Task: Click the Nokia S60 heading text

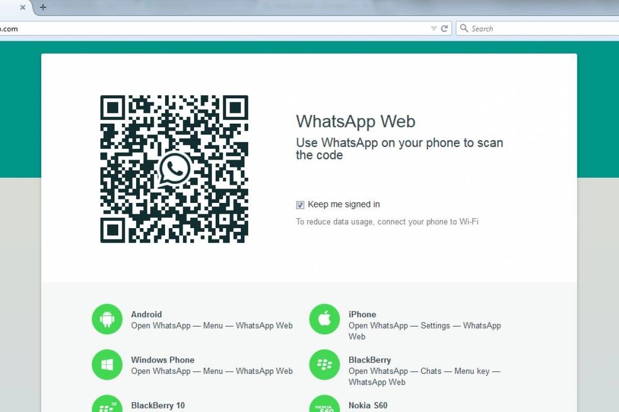Action: coord(368,405)
